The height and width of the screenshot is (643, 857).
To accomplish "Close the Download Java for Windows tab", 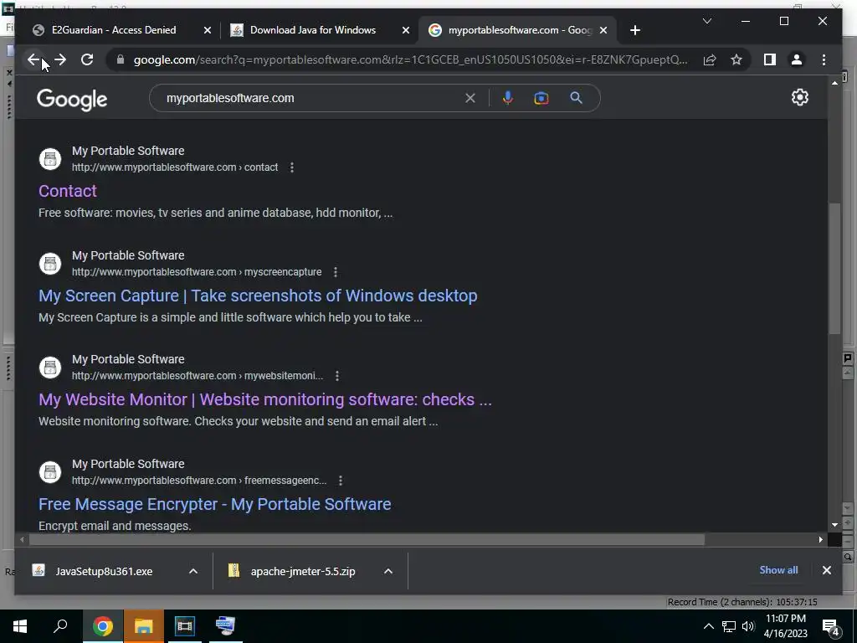I will pyautogui.click(x=406, y=31).
